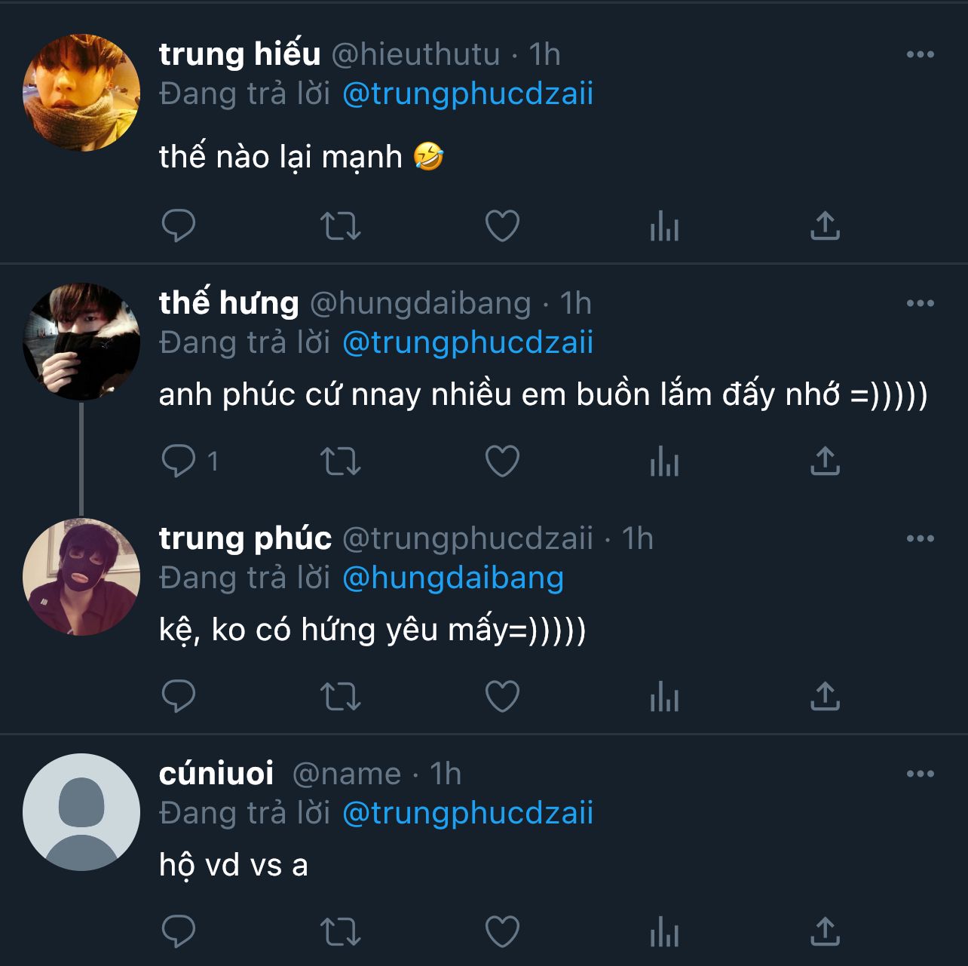Open trung phúc's profile name

coord(245,538)
